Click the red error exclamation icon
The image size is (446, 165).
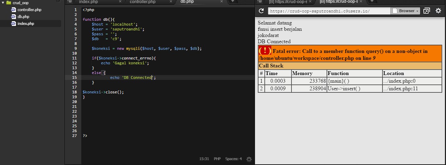point(265,51)
